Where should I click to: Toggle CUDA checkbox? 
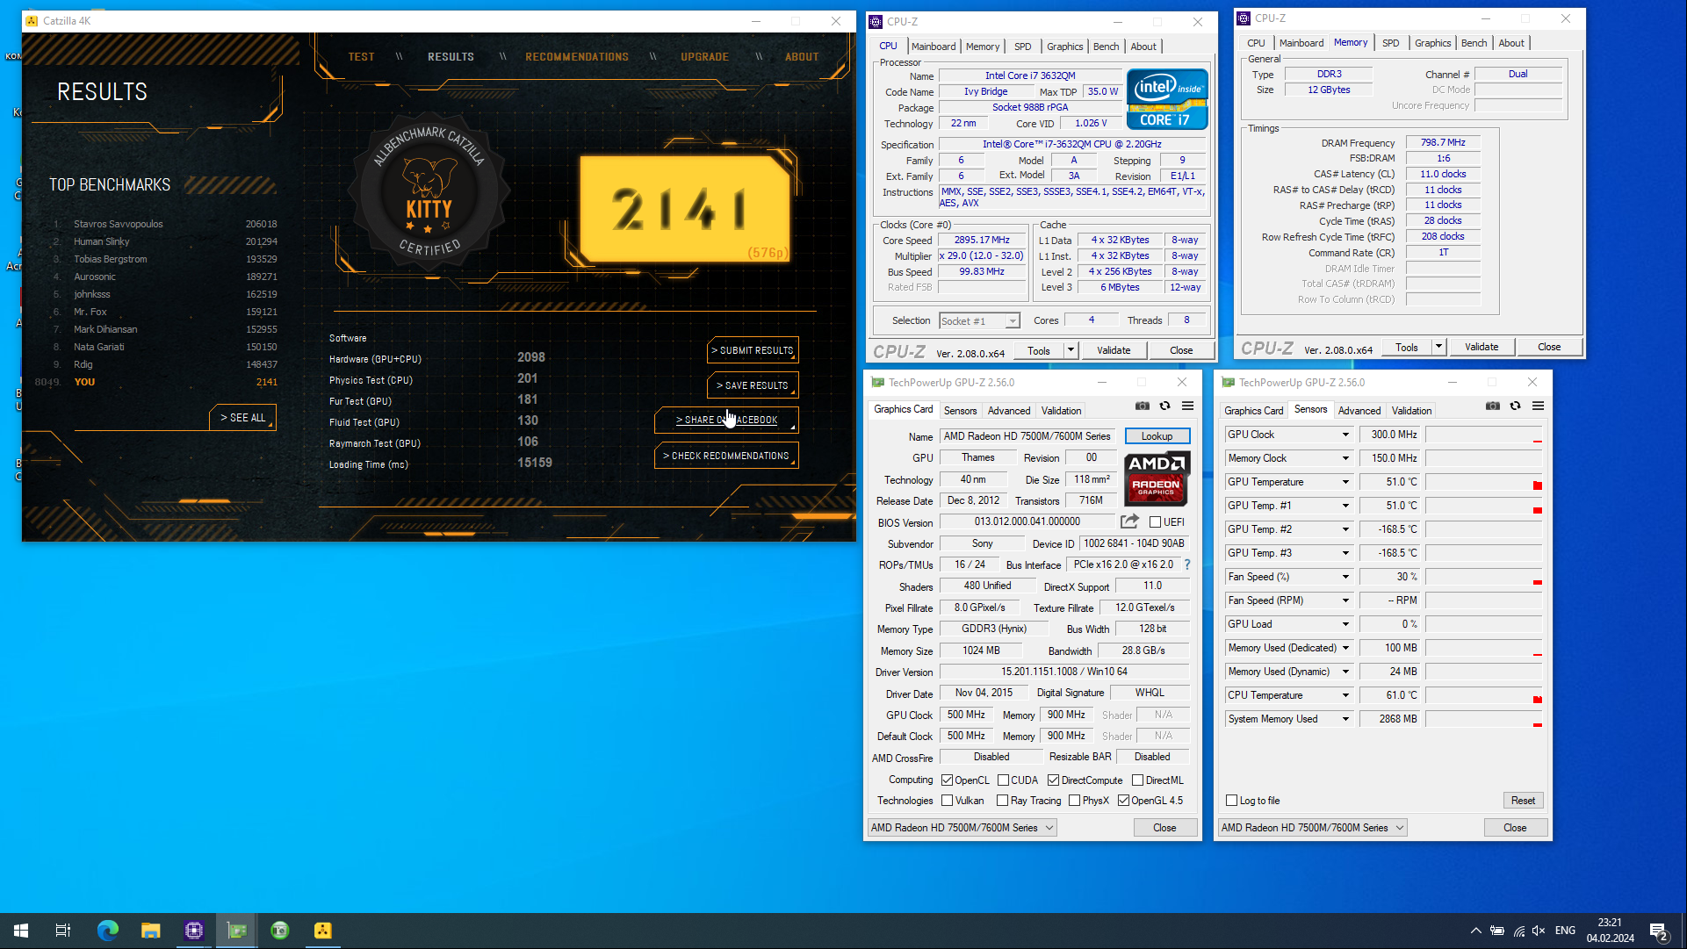(1003, 780)
